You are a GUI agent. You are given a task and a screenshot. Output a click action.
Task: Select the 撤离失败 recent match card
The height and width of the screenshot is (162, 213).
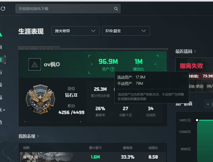(x=194, y=75)
